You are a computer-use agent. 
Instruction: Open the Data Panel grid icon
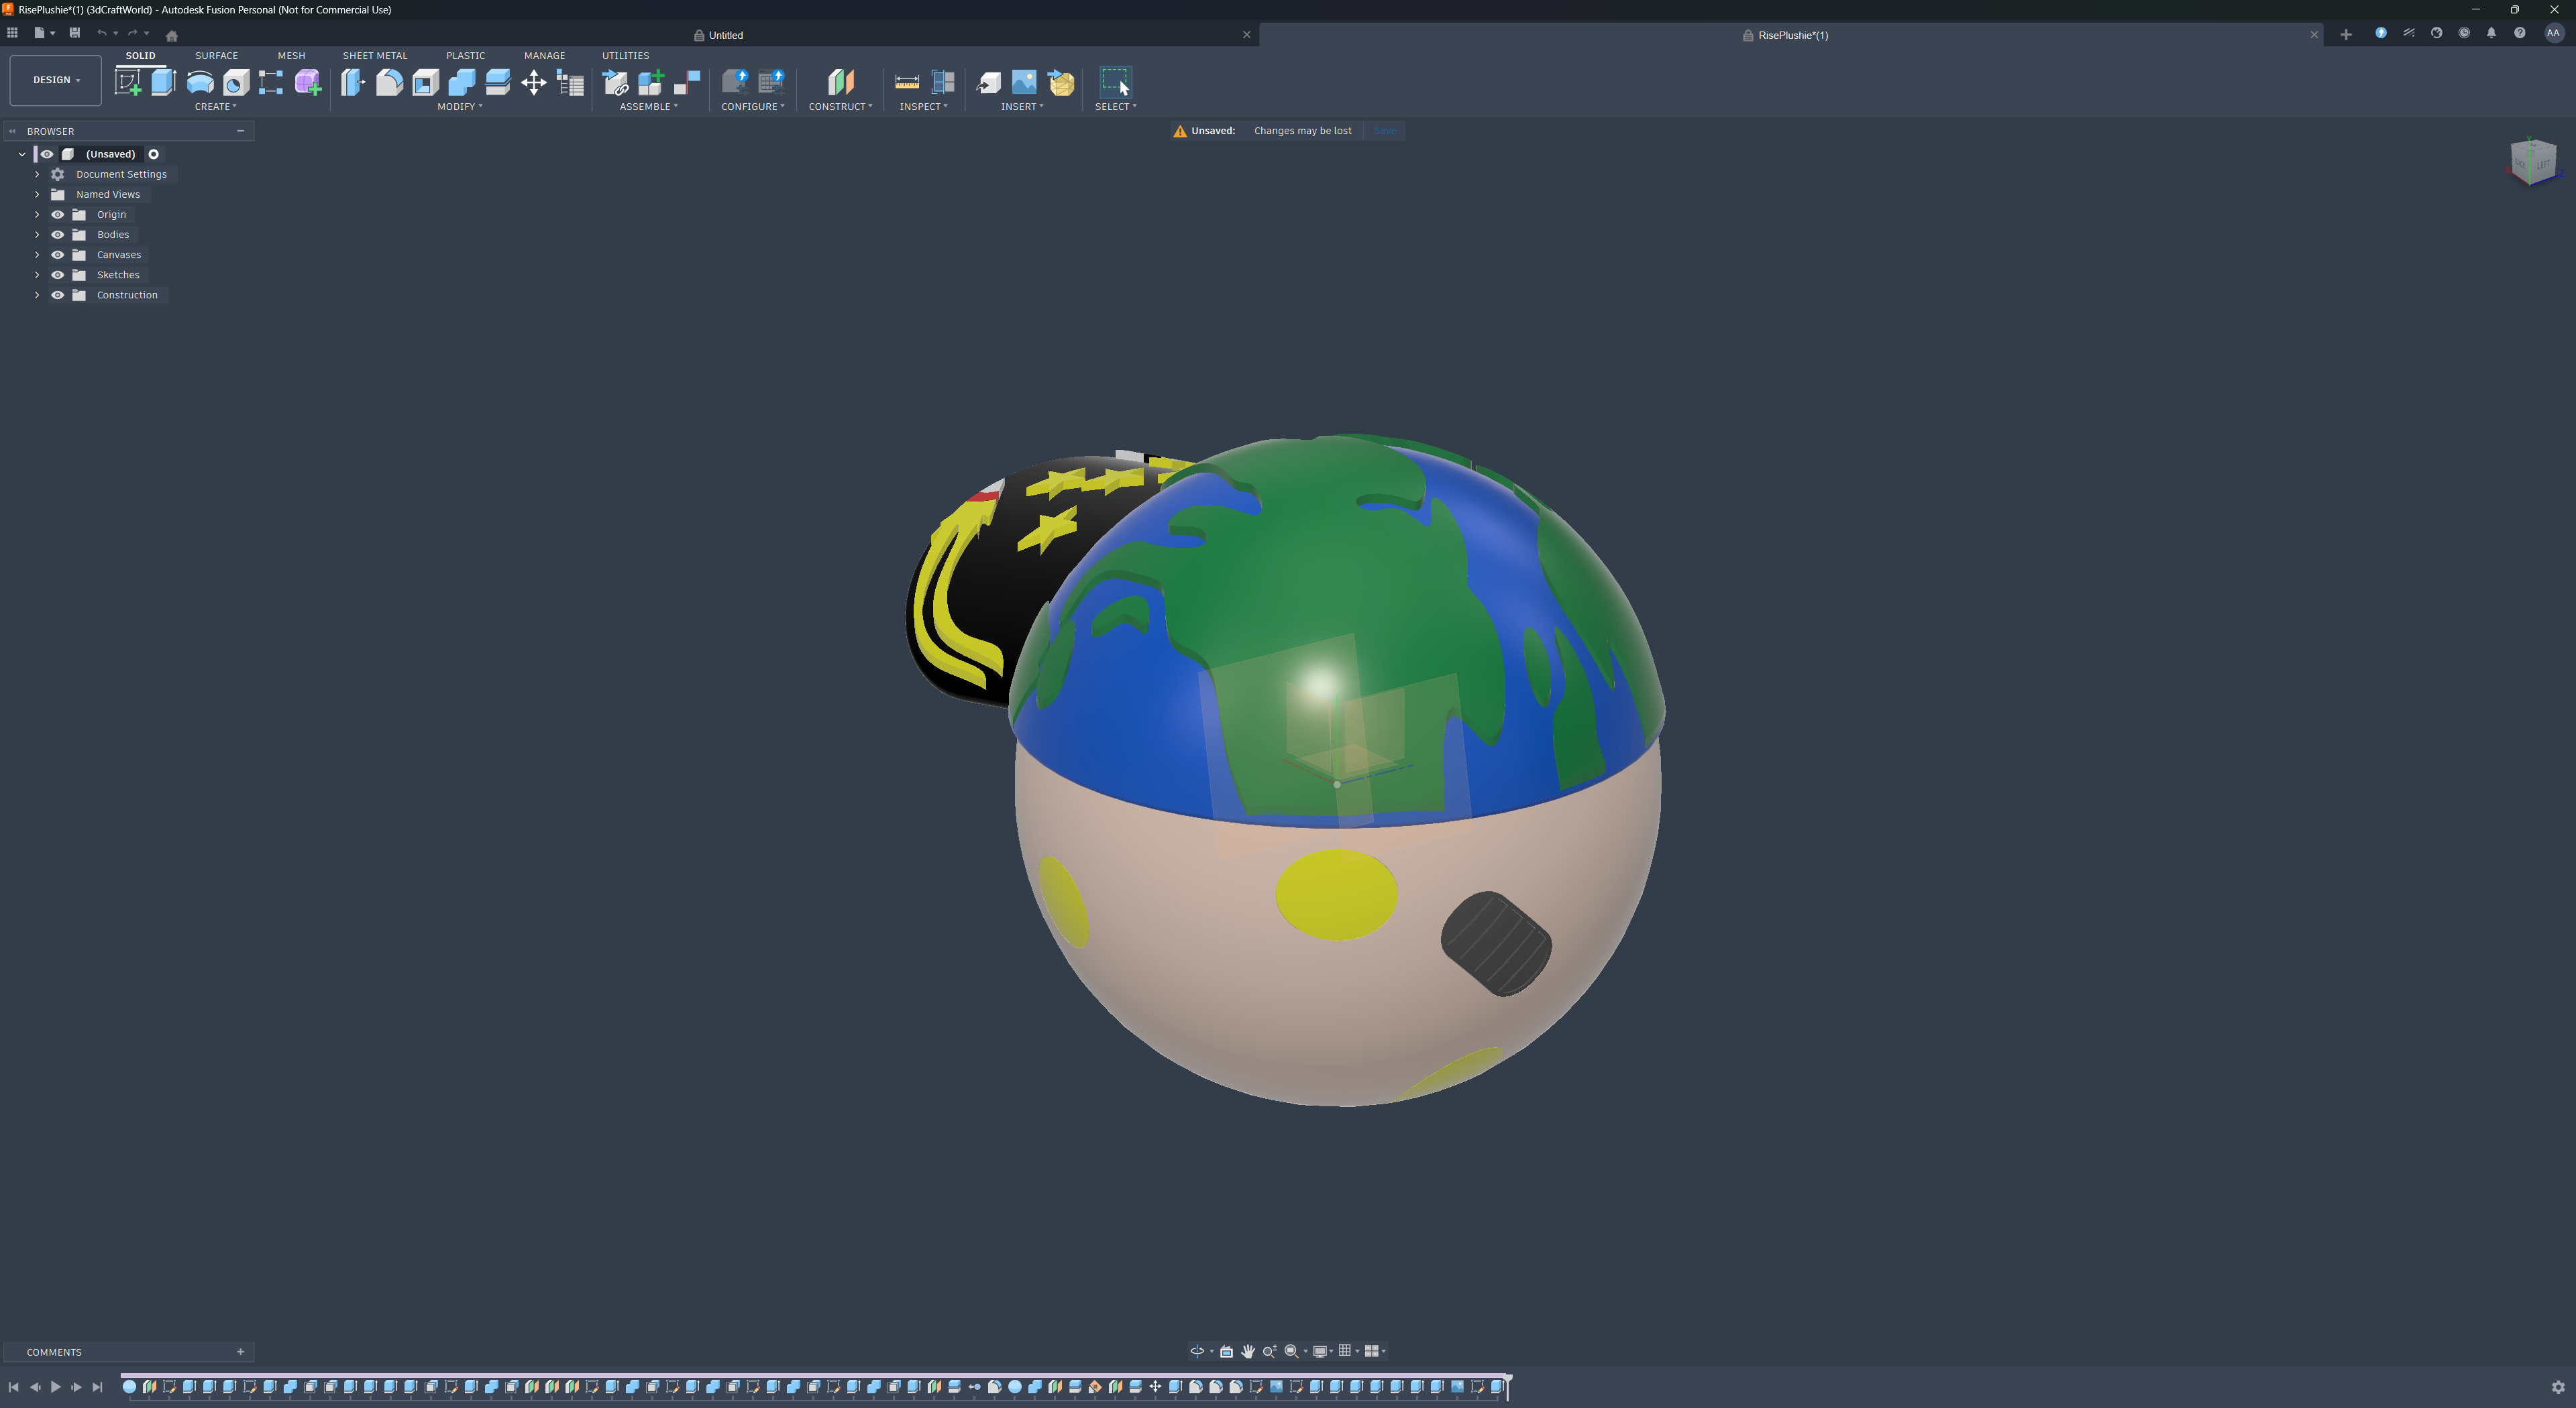(x=12, y=33)
